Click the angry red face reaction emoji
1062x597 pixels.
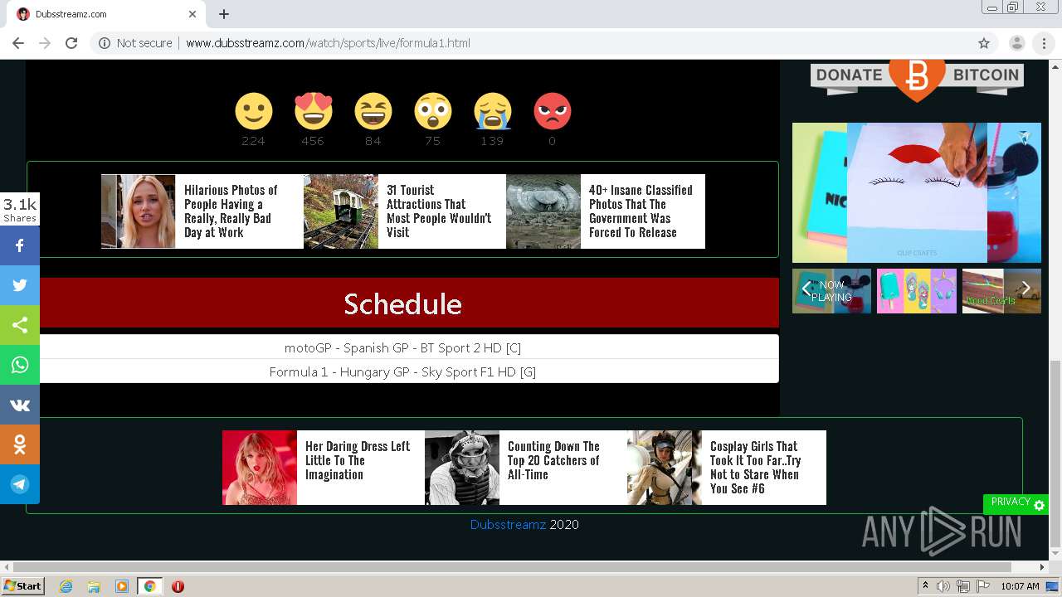(x=552, y=111)
